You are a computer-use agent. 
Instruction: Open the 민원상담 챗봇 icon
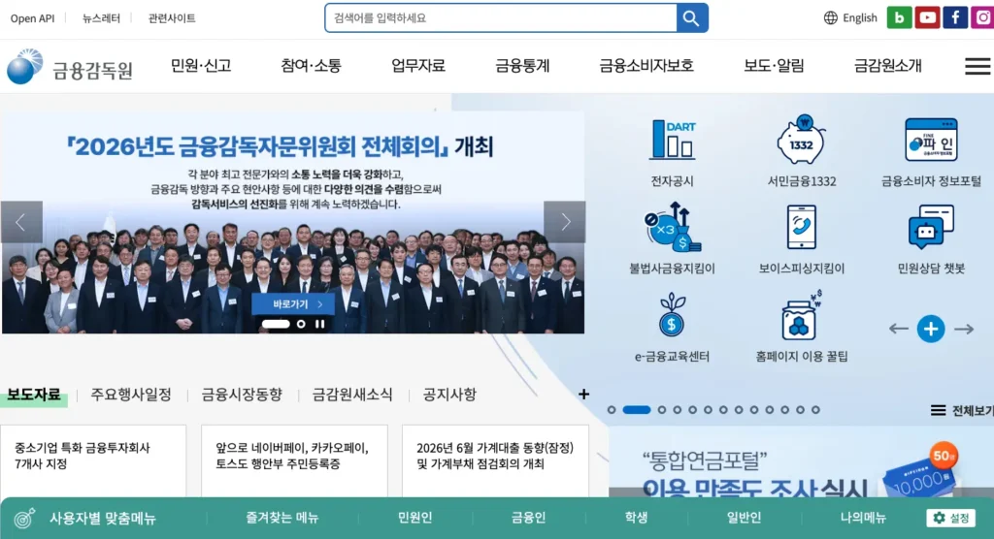pyautogui.click(x=931, y=227)
